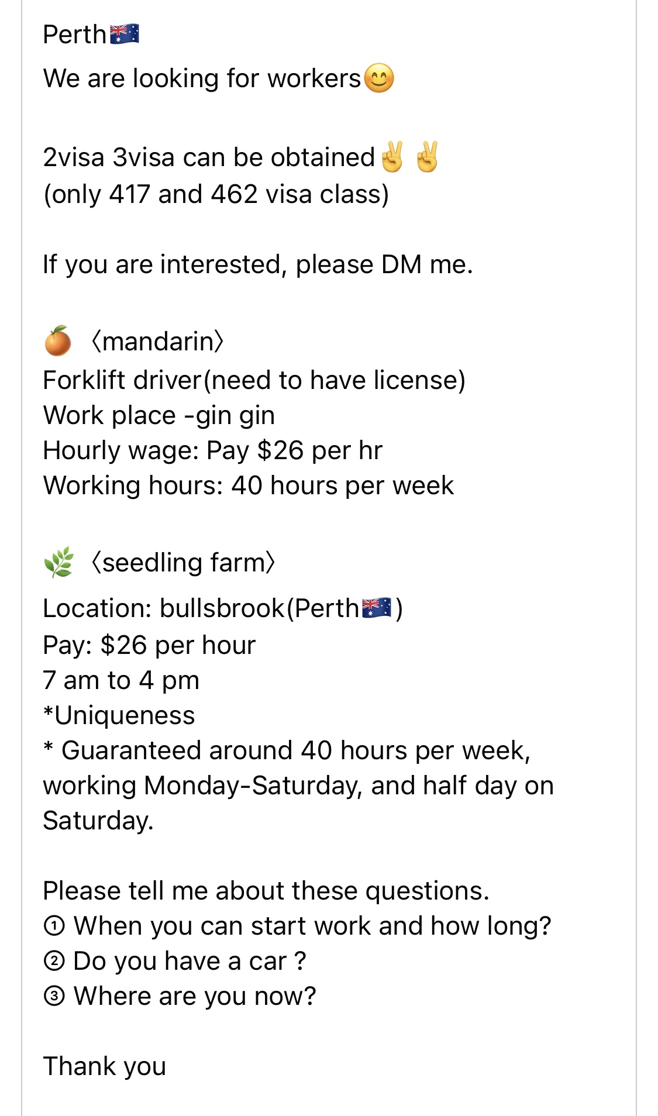Tap the '*Uniqueness' line

click(119, 715)
